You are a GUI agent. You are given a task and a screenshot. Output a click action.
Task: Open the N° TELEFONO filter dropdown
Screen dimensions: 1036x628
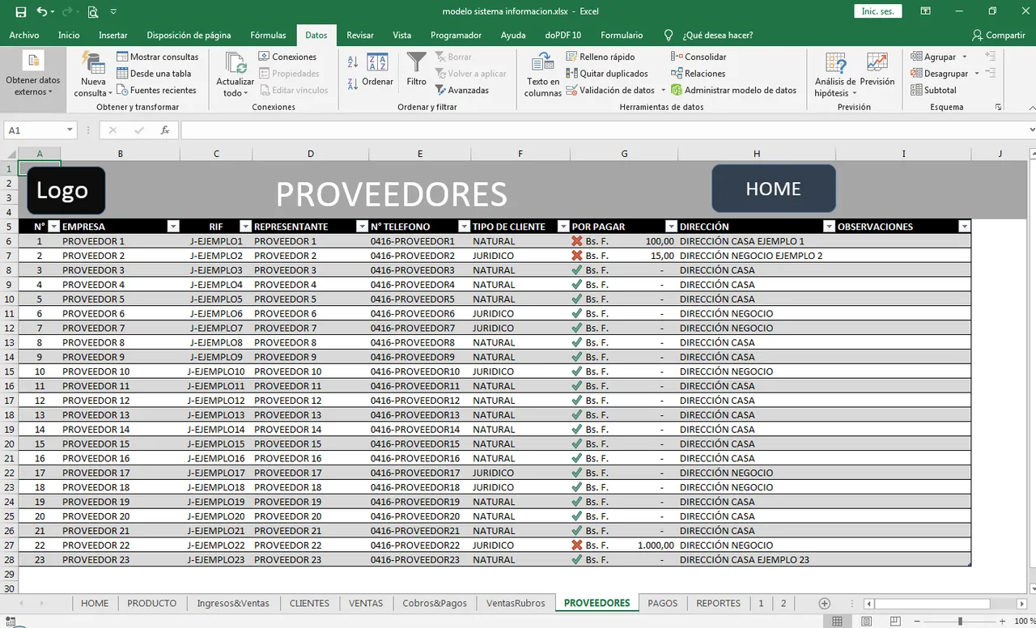click(x=464, y=227)
